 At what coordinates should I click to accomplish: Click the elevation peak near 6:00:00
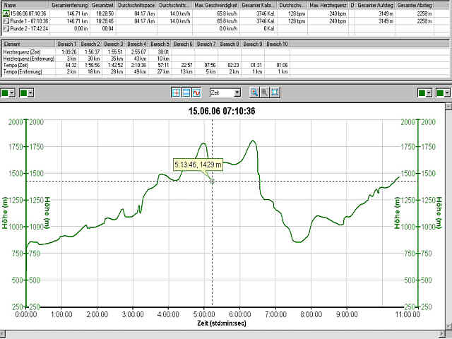(x=252, y=141)
